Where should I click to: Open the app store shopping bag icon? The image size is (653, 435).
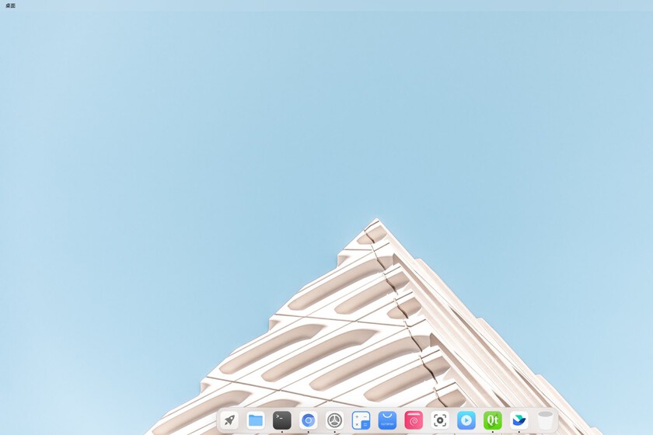point(387,420)
